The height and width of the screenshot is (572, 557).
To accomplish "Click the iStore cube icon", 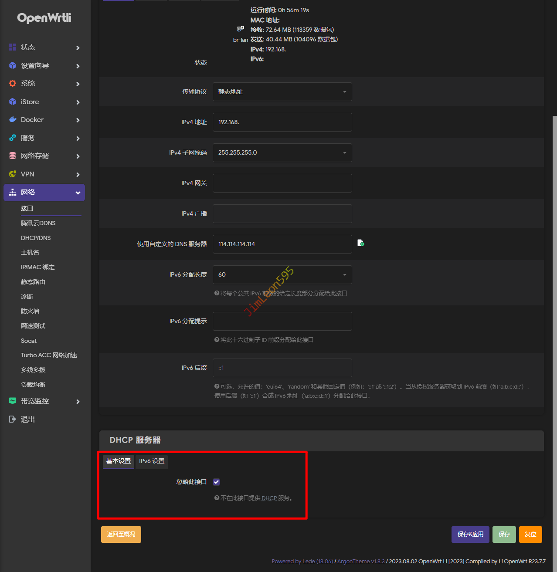I will 13,102.
